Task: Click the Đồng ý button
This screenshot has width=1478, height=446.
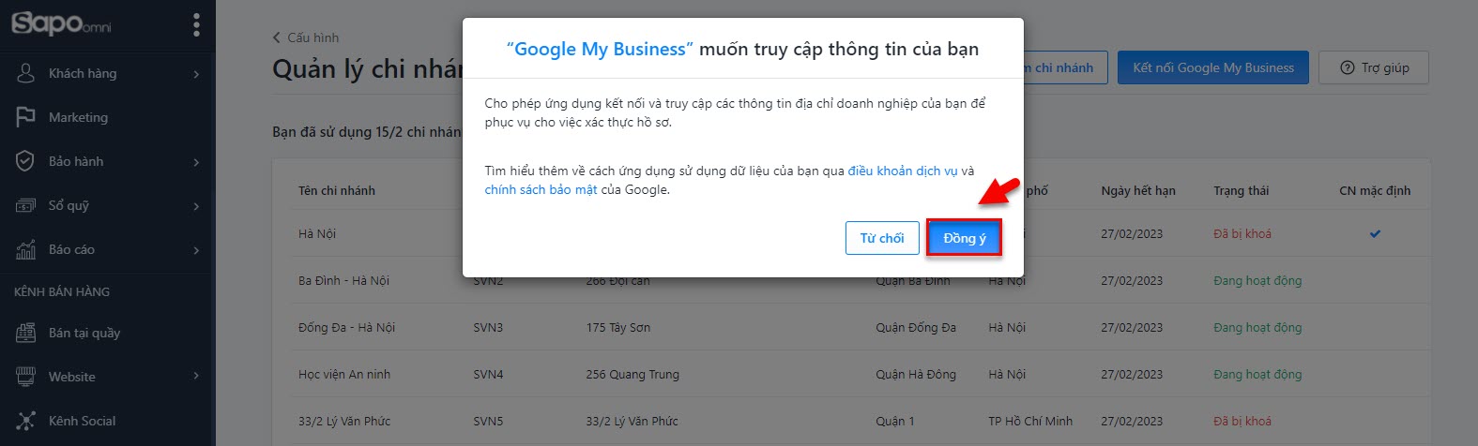Action: (964, 238)
